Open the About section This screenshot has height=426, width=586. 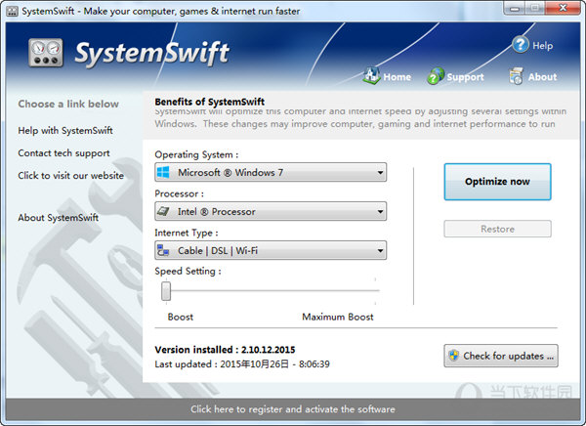pos(542,76)
